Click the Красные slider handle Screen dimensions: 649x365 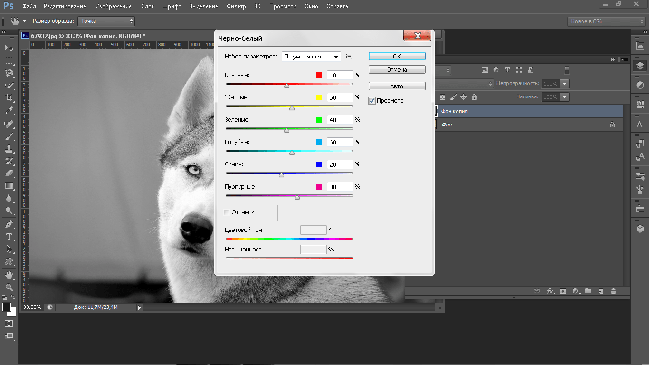click(286, 86)
